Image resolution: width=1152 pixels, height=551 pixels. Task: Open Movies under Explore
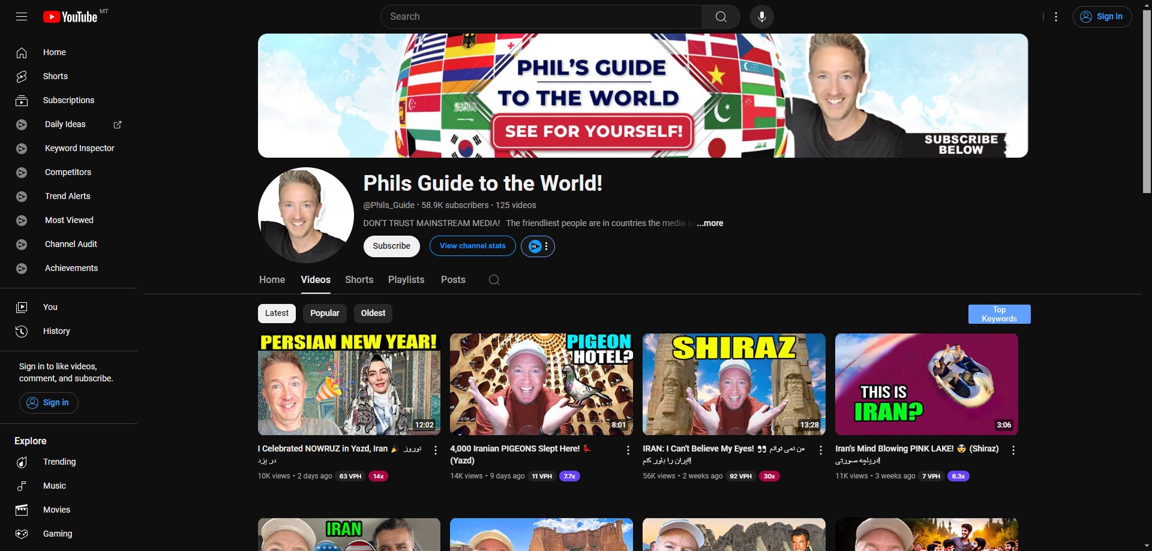pyautogui.click(x=68, y=510)
